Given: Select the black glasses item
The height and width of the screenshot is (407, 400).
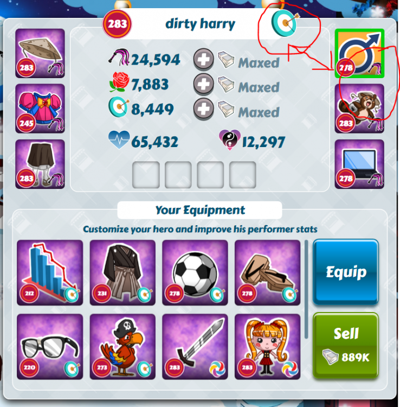Looking at the screenshot, I should pyautogui.click(x=50, y=347).
